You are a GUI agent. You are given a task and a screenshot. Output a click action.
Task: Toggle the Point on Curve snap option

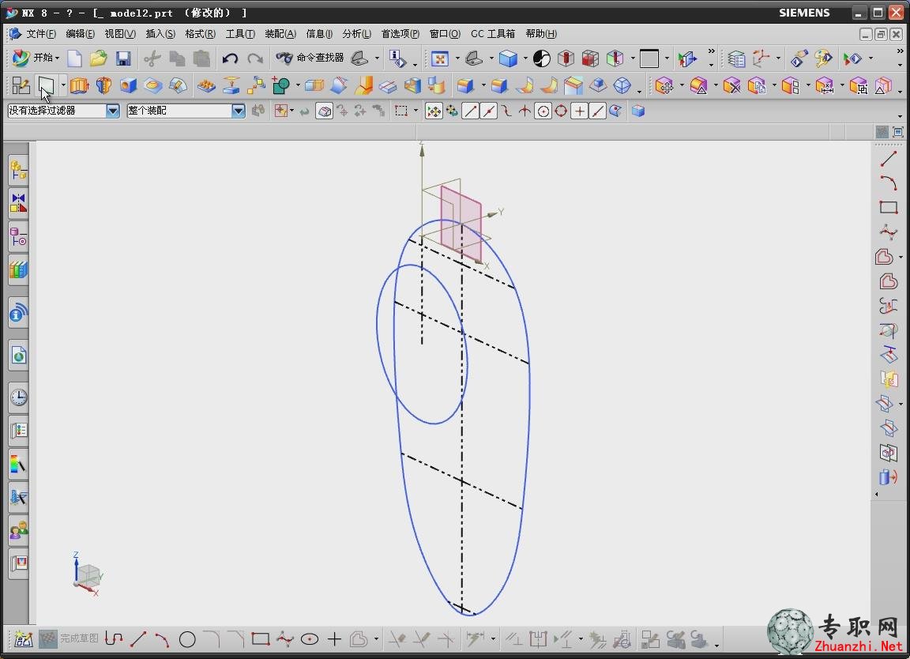[x=597, y=111]
